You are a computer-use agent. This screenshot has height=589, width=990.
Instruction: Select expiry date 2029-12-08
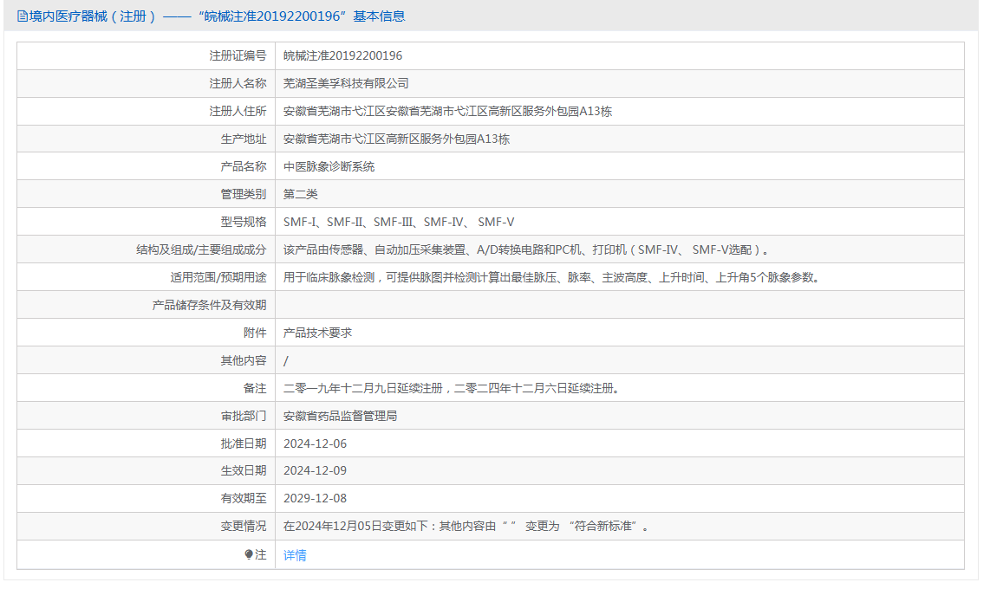[315, 498]
